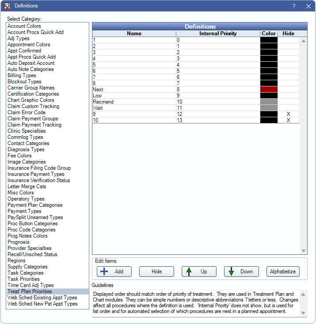Alphabetize the definitions list
This screenshot has height=324, width=316.
click(283, 272)
